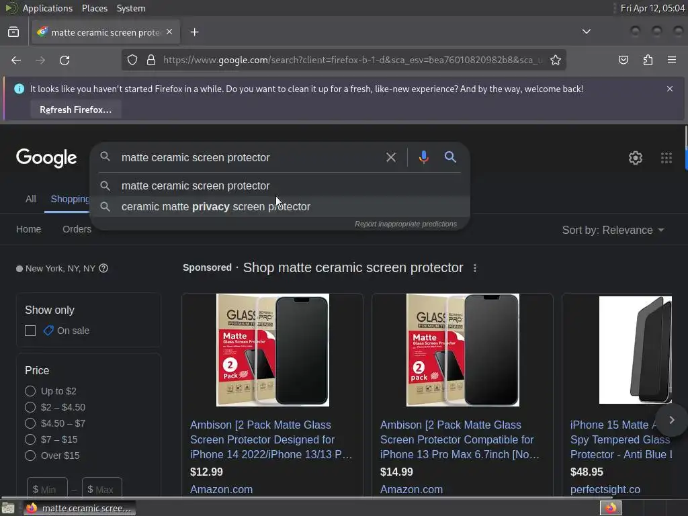Visit perfectsight.co seller link
688x516 pixels.
tap(605, 489)
